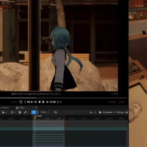Jump to the start of the sequence

point(28,102)
